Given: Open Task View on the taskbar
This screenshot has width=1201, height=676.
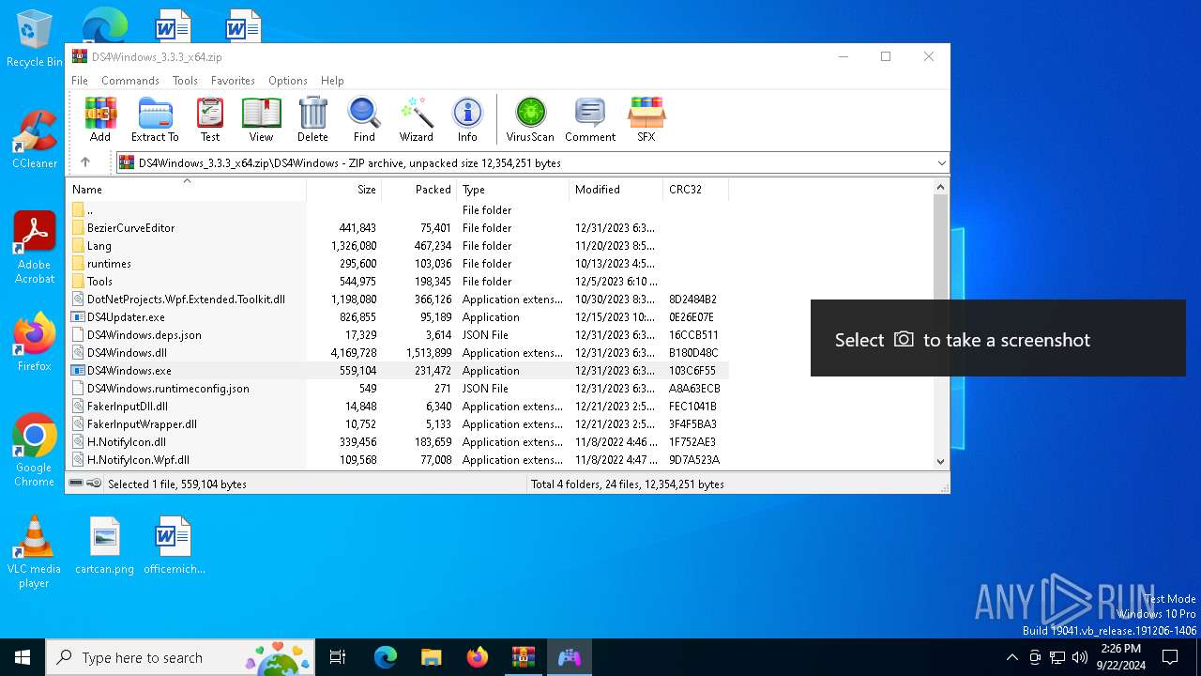Looking at the screenshot, I should click(x=338, y=657).
